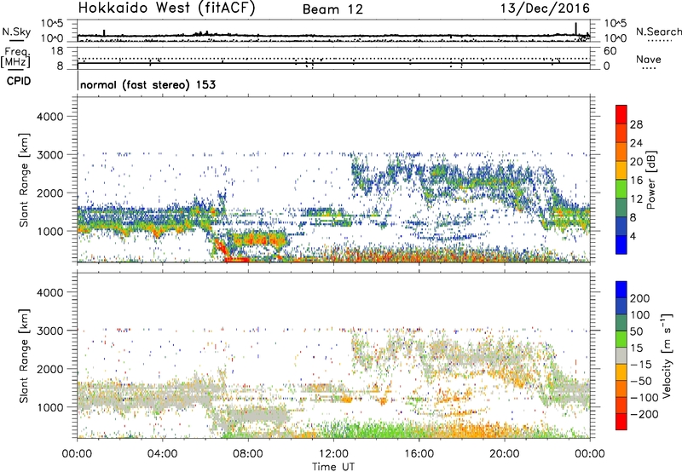This screenshot has width=682, height=472.
Task: Select the 'Beam 12' heading
Action: pyautogui.click(x=332, y=9)
